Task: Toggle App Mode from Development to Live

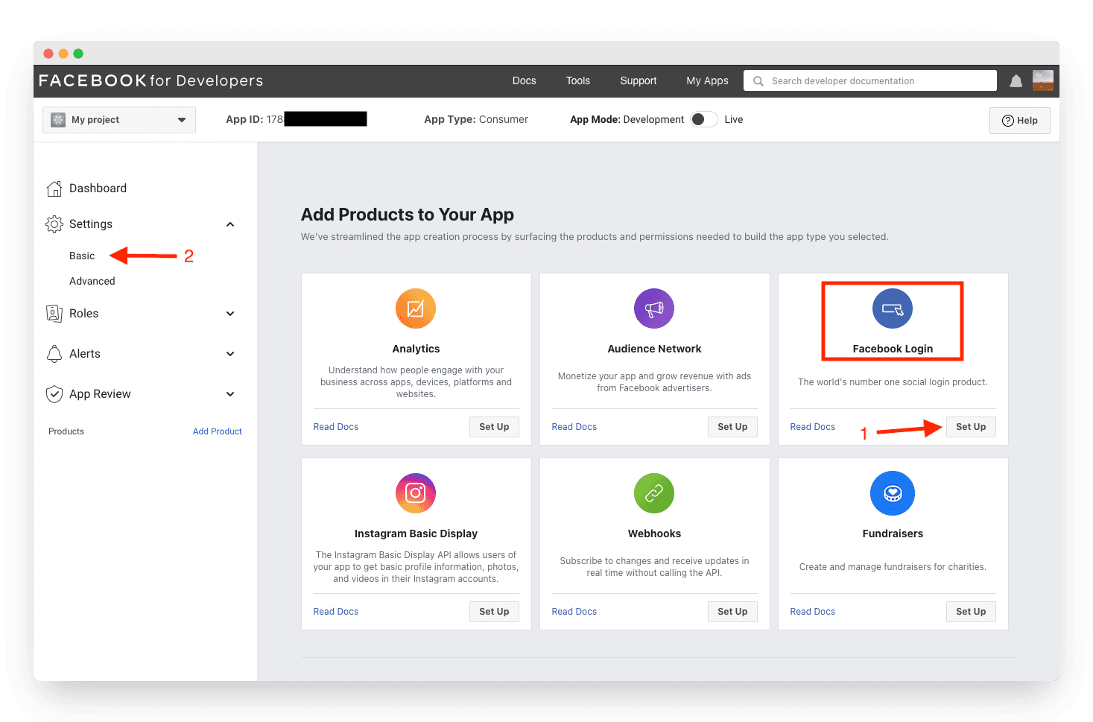Action: coord(704,119)
